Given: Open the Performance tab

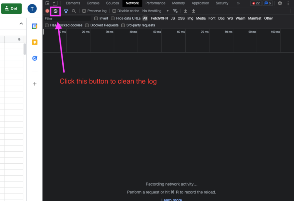Looking at the screenshot, I should [x=155, y=3].
